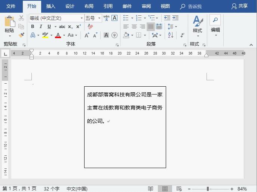Decrease font size with shrink font icon

click(95, 35)
